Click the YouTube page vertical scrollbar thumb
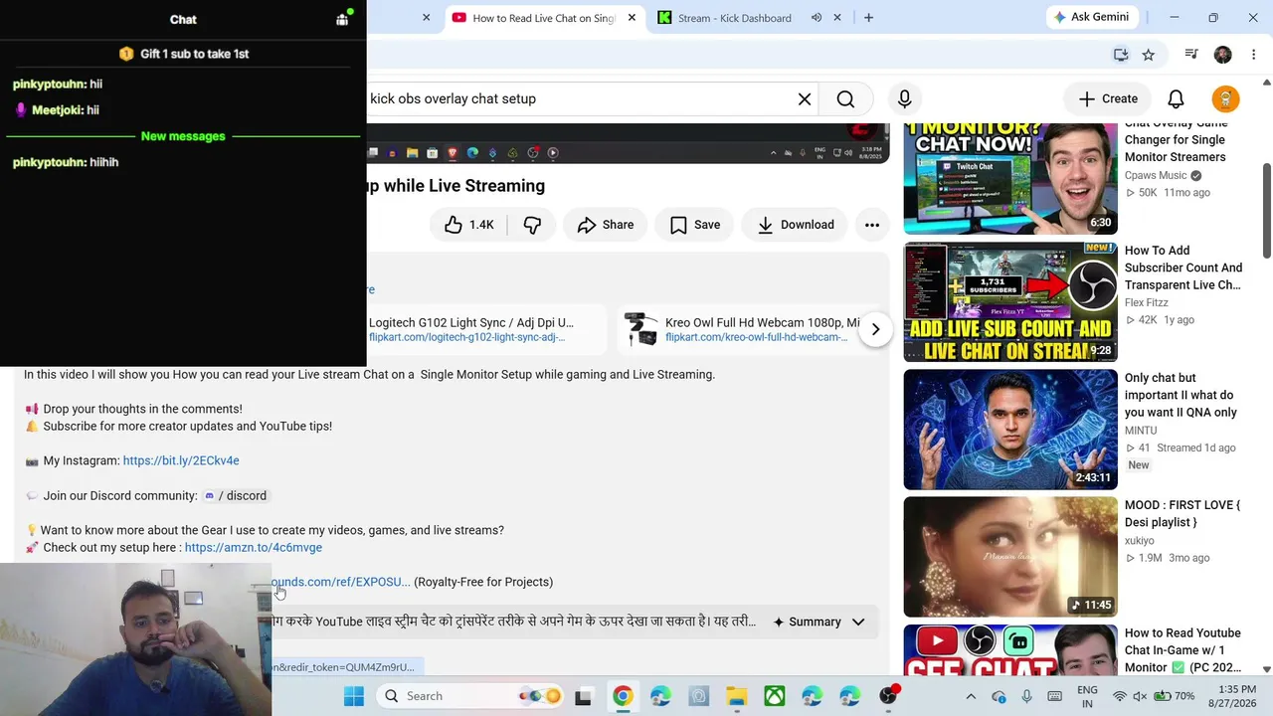The height and width of the screenshot is (716, 1273). tap(1266, 209)
